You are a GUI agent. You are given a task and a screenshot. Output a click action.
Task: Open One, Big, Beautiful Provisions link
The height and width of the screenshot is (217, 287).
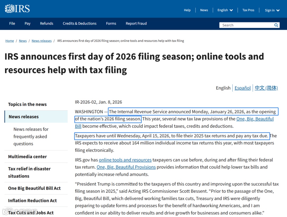pyautogui.click(x=126, y=167)
